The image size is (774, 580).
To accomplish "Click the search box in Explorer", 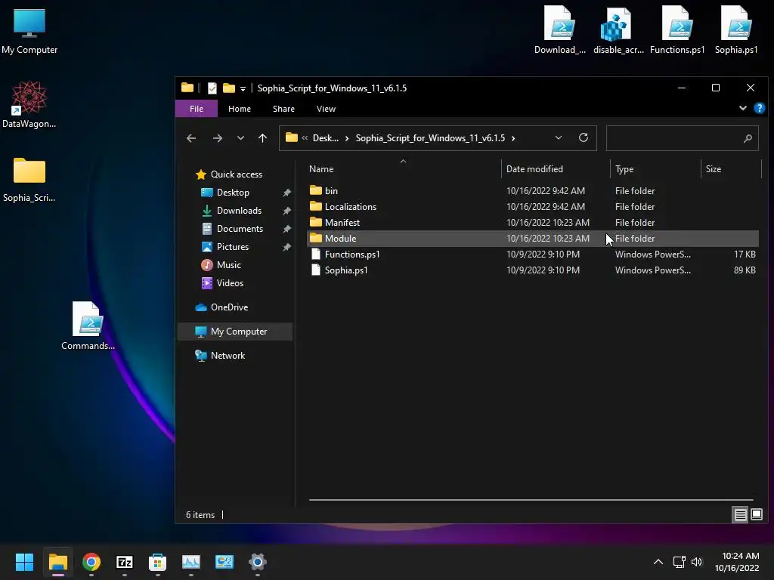I will 682,138.
